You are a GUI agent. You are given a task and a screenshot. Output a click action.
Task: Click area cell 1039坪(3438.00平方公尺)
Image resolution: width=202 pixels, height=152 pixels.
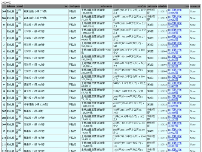(130, 45)
